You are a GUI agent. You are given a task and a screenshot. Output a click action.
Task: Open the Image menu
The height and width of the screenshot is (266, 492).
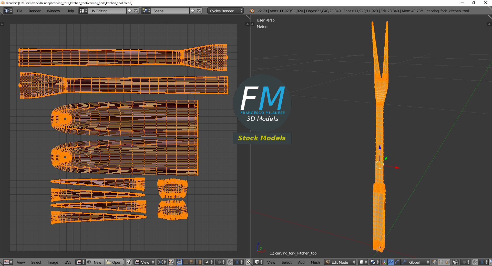pos(53,262)
